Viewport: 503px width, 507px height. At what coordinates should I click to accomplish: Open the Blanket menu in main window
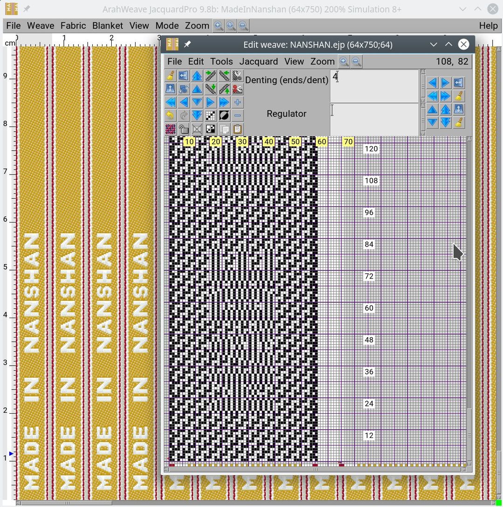108,26
